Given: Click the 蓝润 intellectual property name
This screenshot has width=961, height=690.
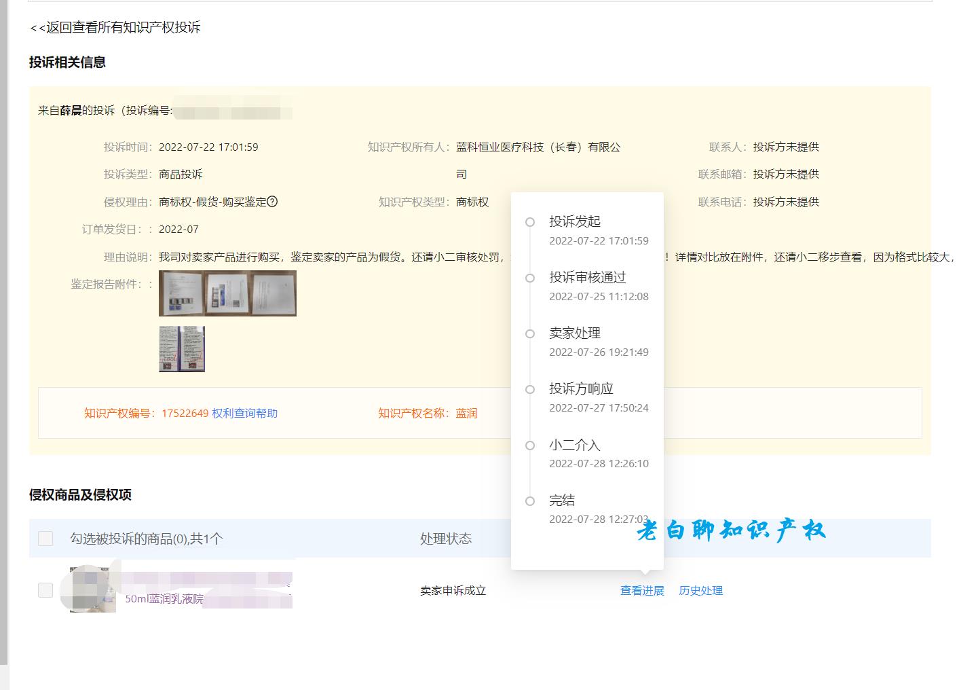Looking at the screenshot, I should (466, 413).
